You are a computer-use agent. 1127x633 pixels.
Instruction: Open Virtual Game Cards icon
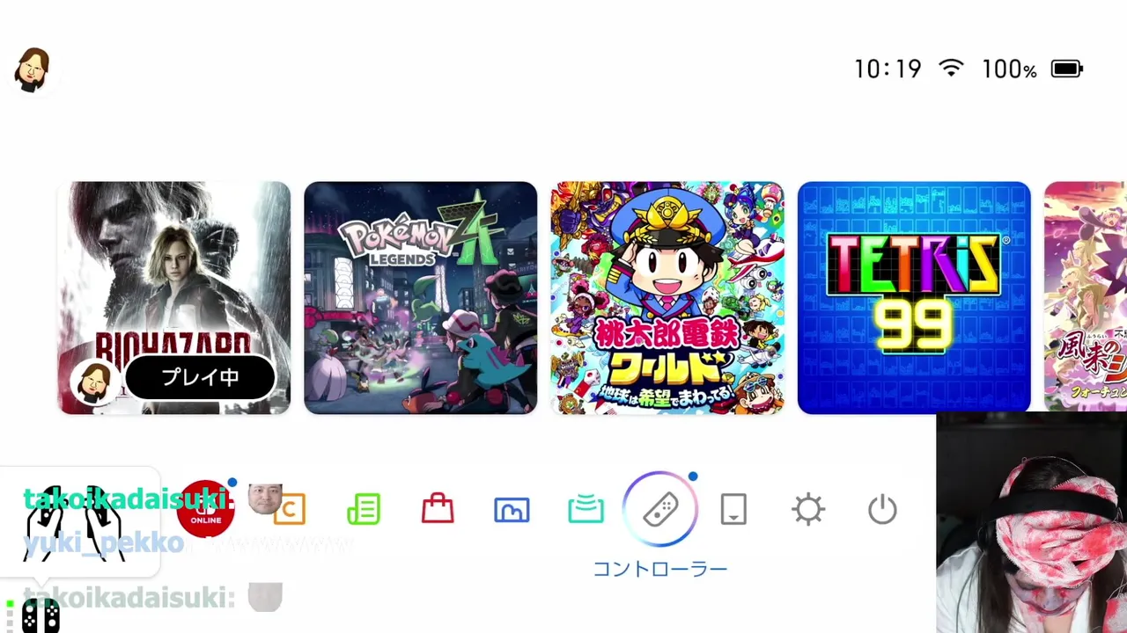(x=733, y=509)
